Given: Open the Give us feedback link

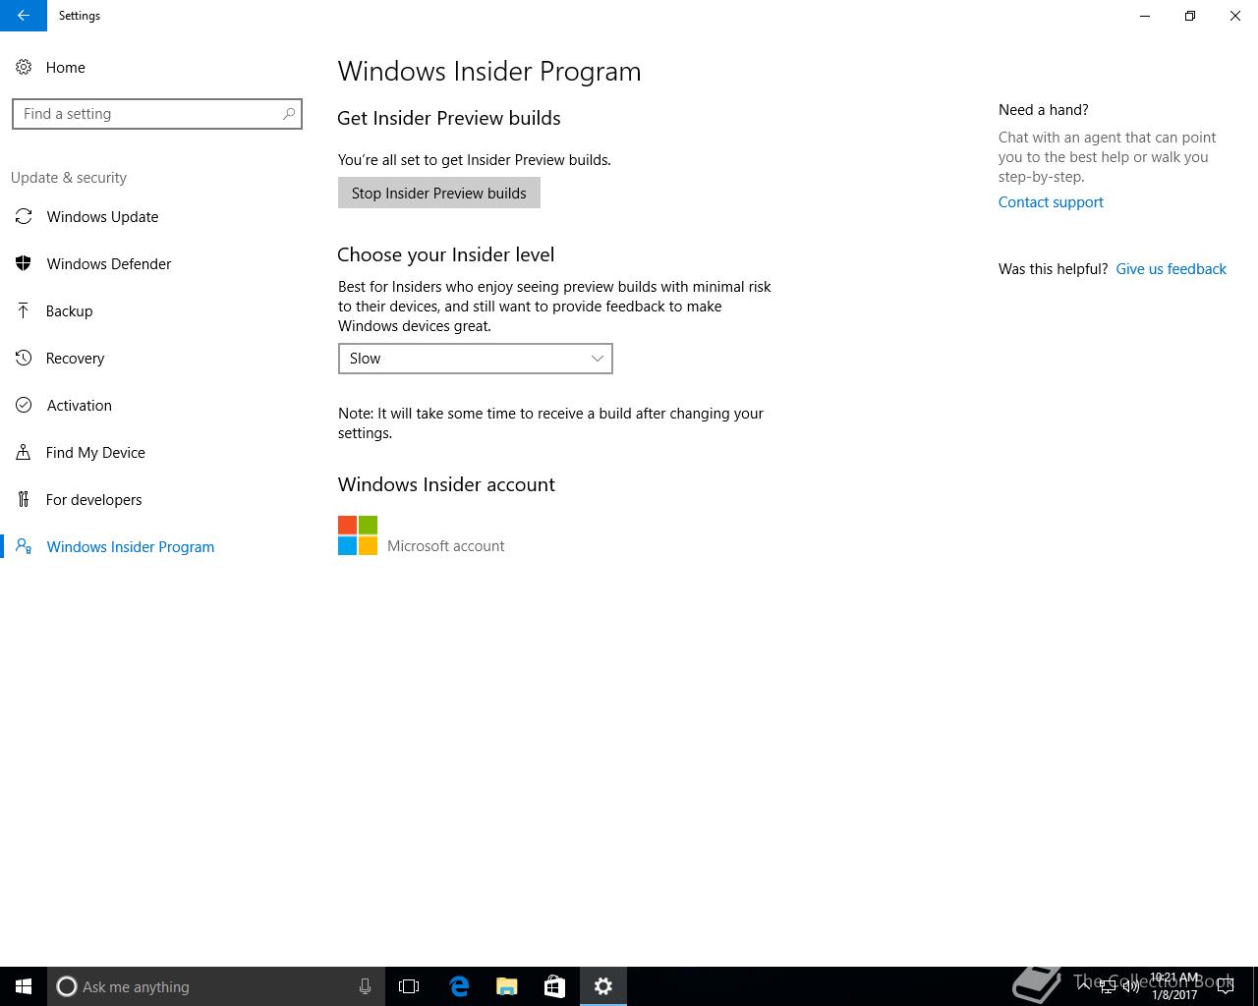Looking at the screenshot, I should [x=1171, y=269].
